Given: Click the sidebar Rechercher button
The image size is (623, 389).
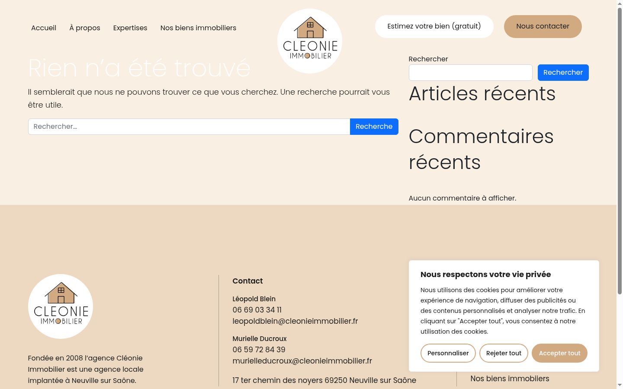Looking at the screenshot, I should coord(563,73).
